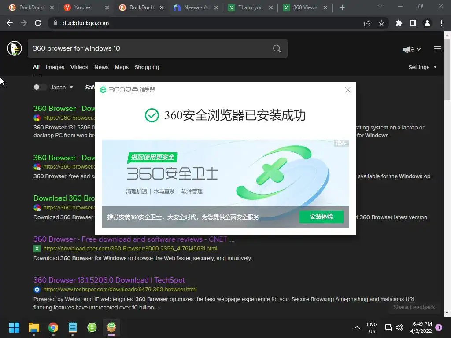Screen dimensions: 451x338
Task: Open TechSpot 360 Browser 13.1.5206.0 link
Action: (109, 280)
